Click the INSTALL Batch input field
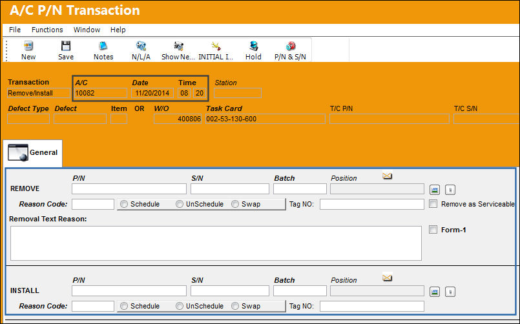 click(x=300, y=291)
